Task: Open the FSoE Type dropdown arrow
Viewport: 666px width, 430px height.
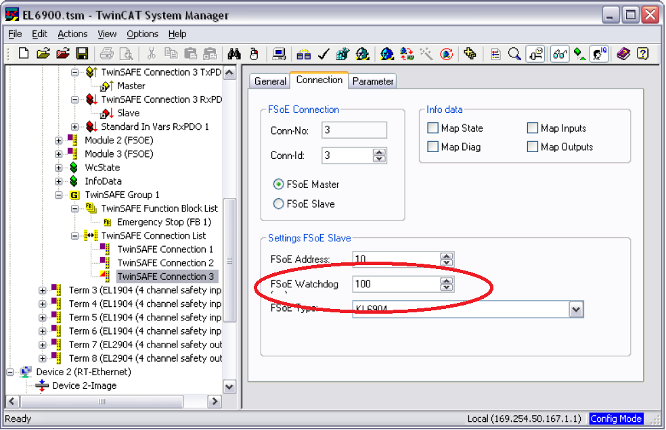Action: (576, 309)
